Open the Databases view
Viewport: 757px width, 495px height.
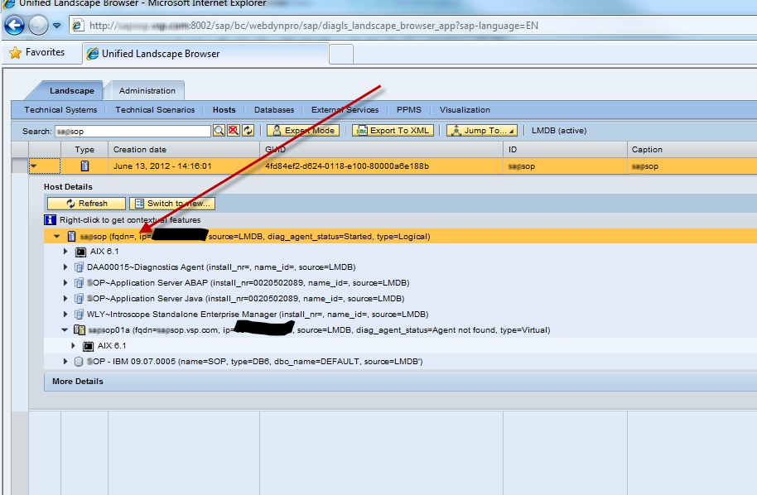[x=274, y=110]
